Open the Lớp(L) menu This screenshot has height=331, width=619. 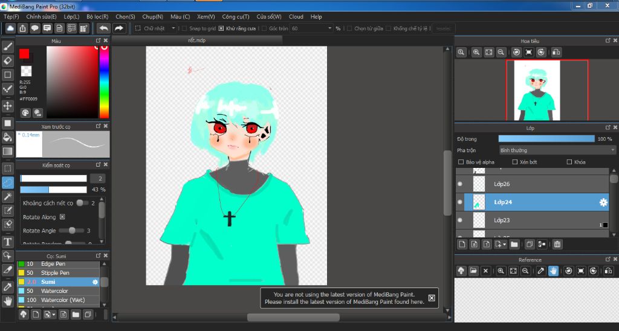point(71,16)
